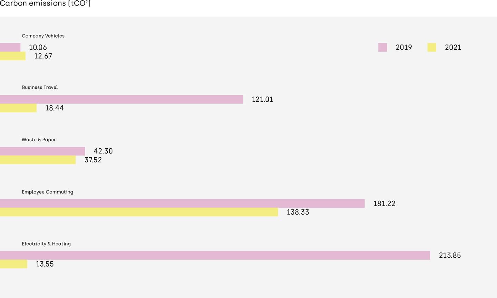This screenshot has height=298, width=497.
Task: Click the 12.67 Company Vehicles value label
Action: (x=43, y=56)
